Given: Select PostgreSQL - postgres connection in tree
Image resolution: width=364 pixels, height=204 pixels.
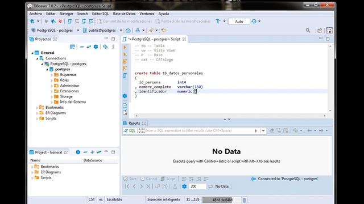Looking at the screenshot, I should [x=68, y=64].
